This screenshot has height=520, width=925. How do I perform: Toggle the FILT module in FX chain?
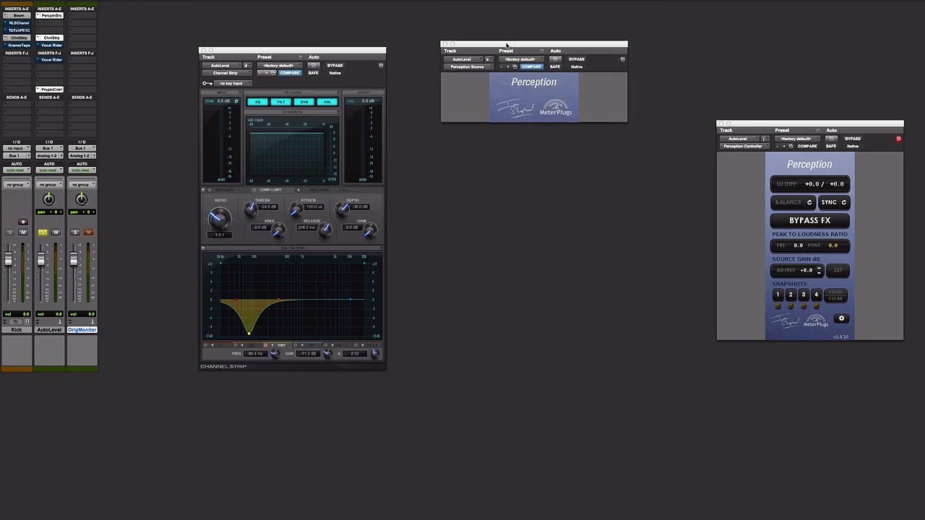click(281, 102)
